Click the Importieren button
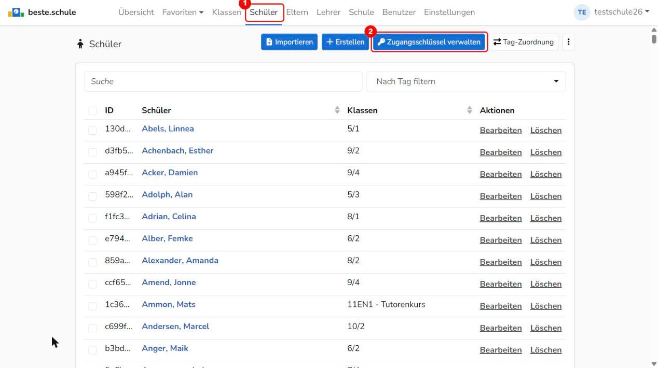 coord(289,43)
